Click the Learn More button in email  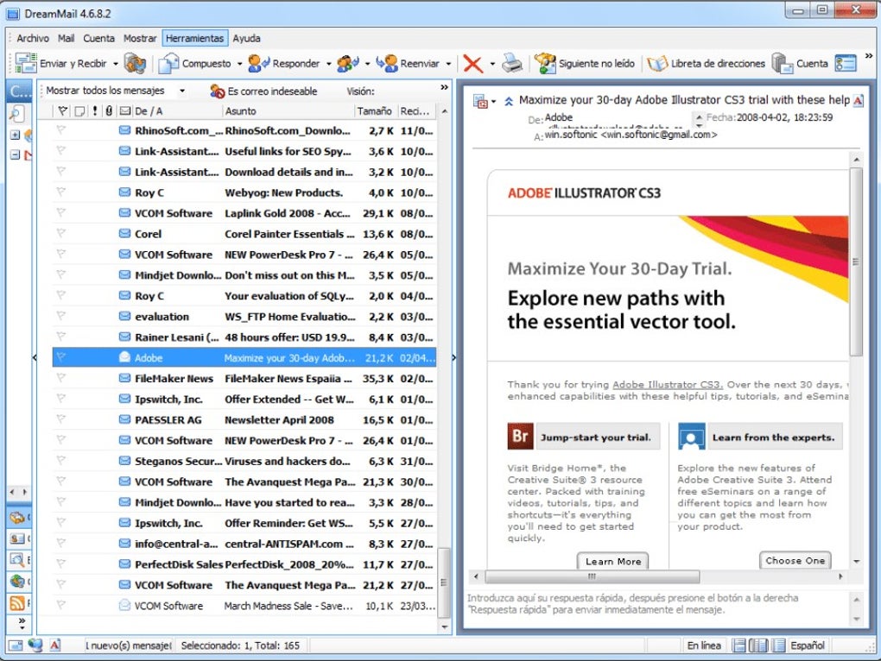click(x=613, y=561)
